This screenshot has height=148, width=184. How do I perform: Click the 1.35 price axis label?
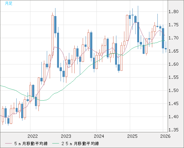pyautogui.click(x=173, y=130)
